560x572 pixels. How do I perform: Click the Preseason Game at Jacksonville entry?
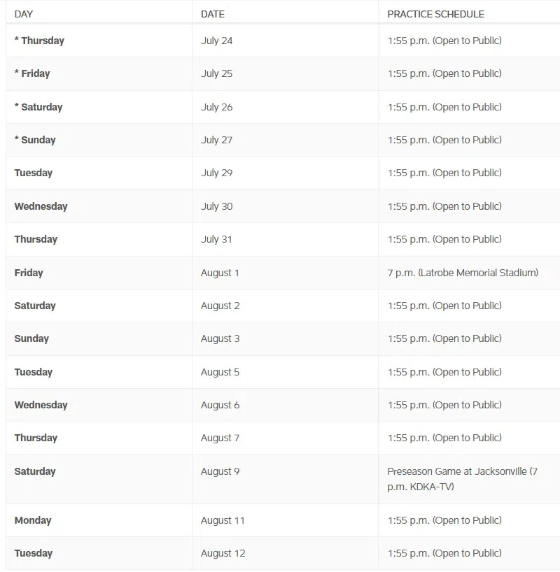[463, 479]
